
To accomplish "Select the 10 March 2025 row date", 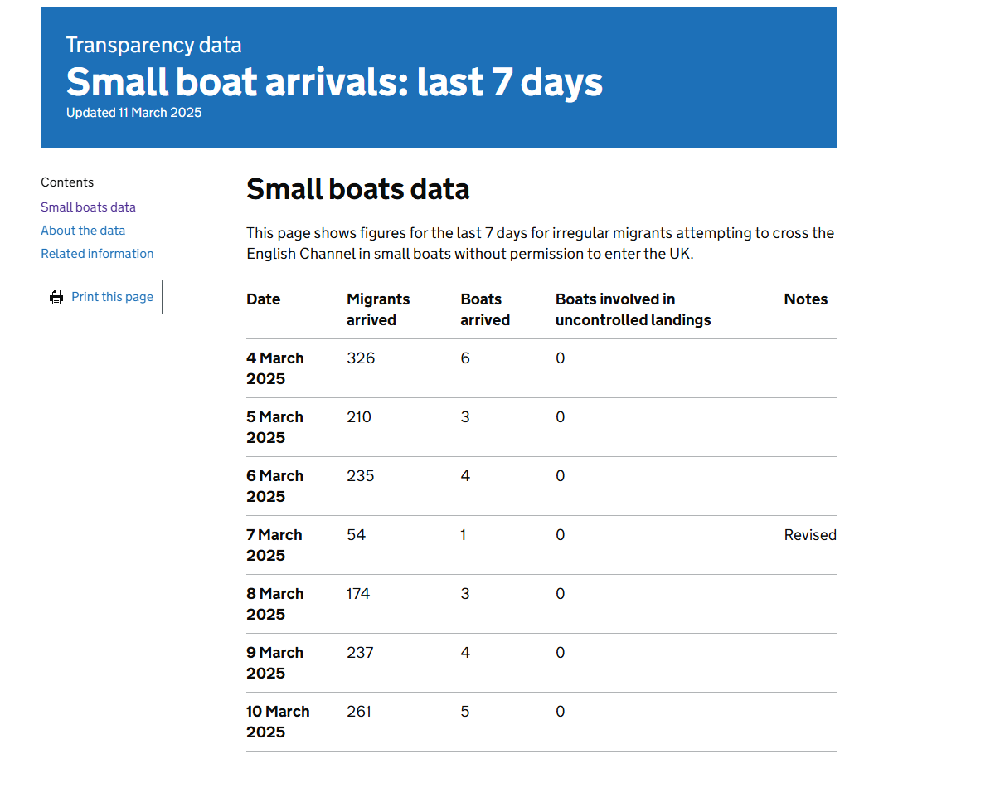I will click(278, 722).
